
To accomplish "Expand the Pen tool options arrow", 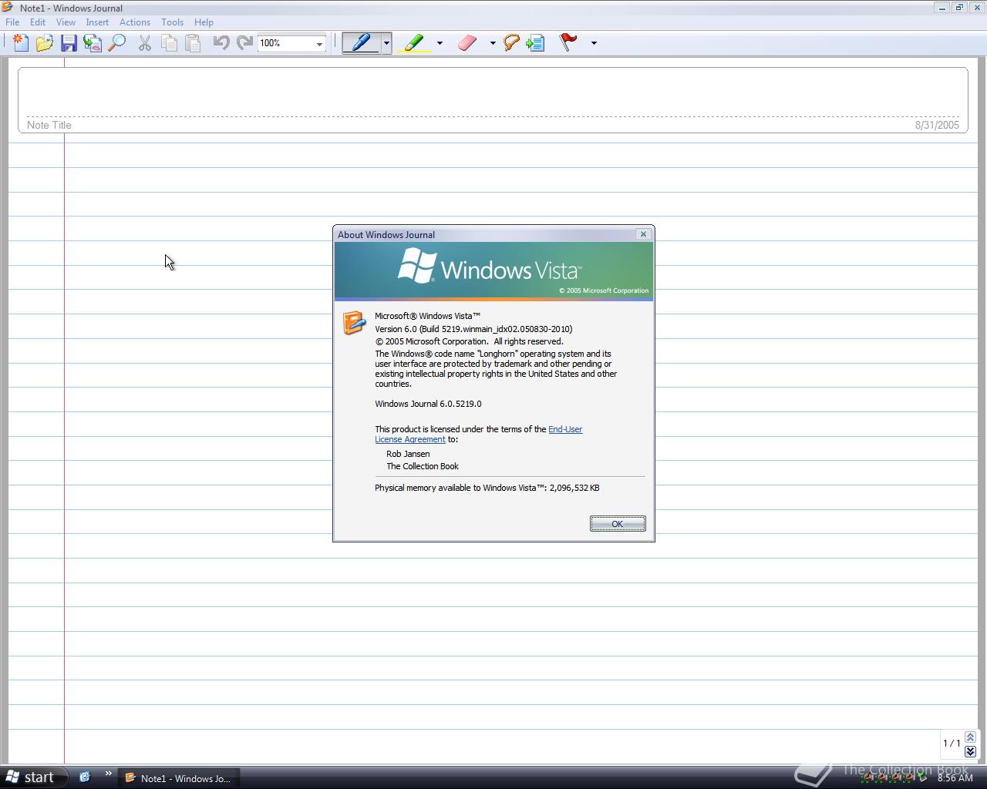I will pos(387,43).
